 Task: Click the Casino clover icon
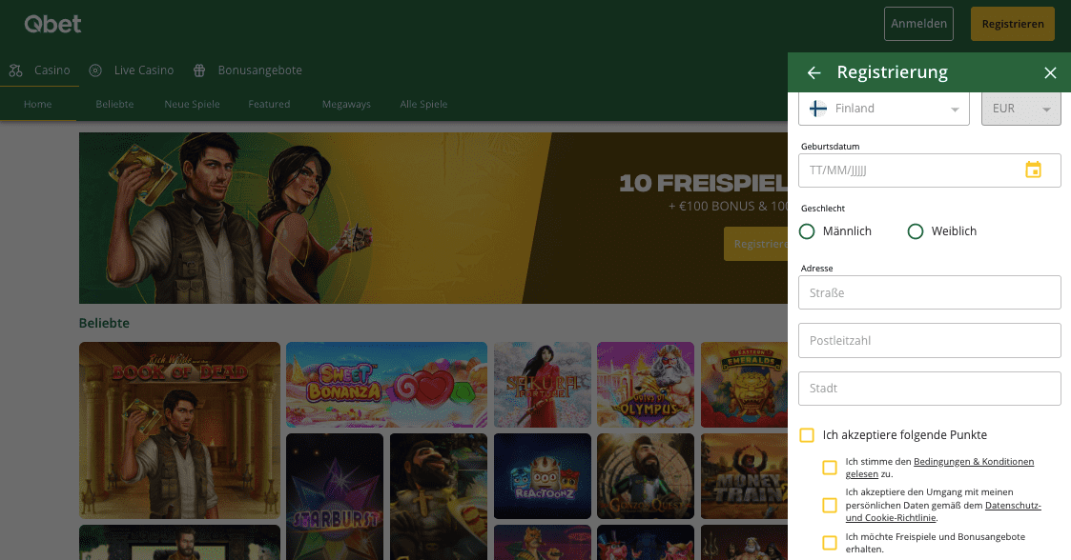(x=15, y=70)
